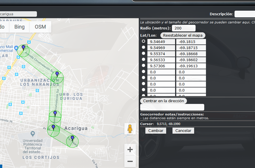Select the radio button for 9.55374, -69.18668
This screenshot has height=168, width=255.
coord(143,53)
